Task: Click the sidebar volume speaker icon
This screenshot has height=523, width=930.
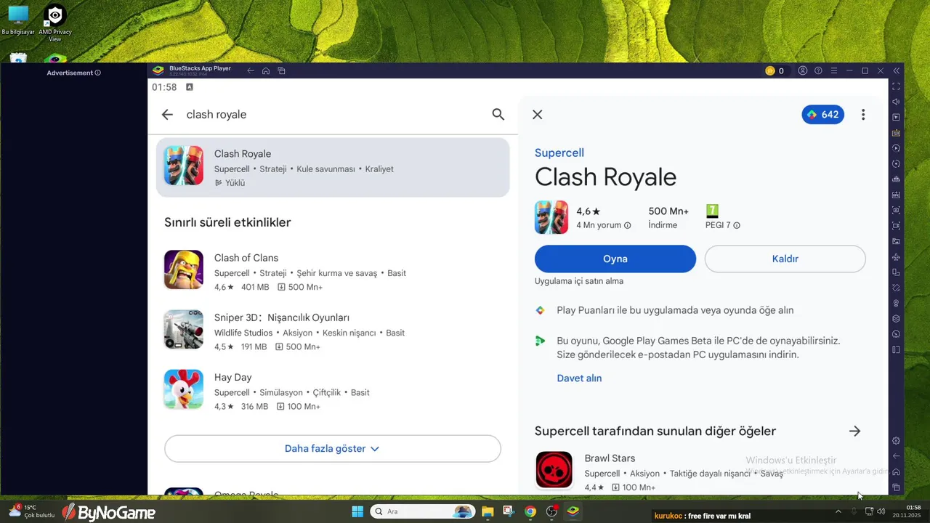Action: click(x=896, y=102)
